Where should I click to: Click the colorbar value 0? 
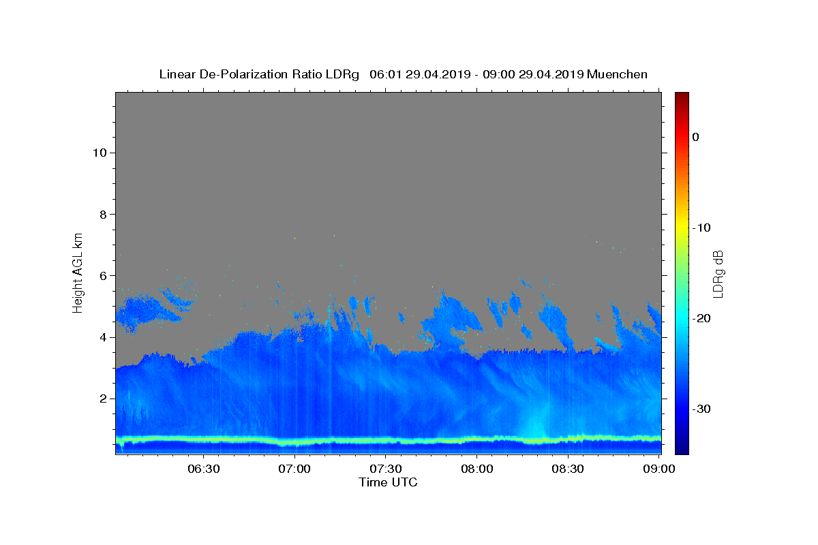(696, 137)
